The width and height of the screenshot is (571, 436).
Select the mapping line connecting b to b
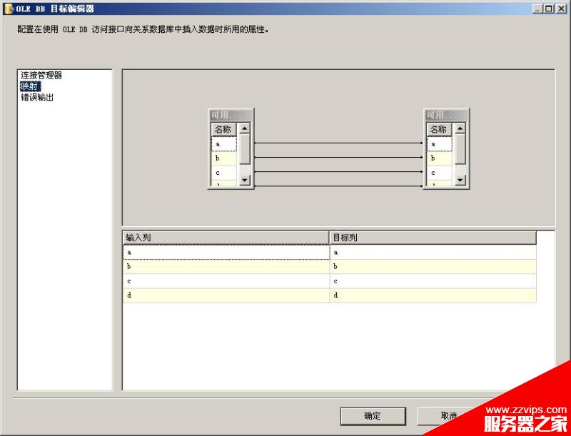tap(338, 157)
